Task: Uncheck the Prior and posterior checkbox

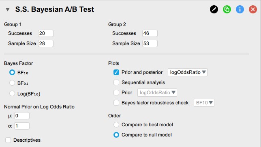Action: coord(116,72)
